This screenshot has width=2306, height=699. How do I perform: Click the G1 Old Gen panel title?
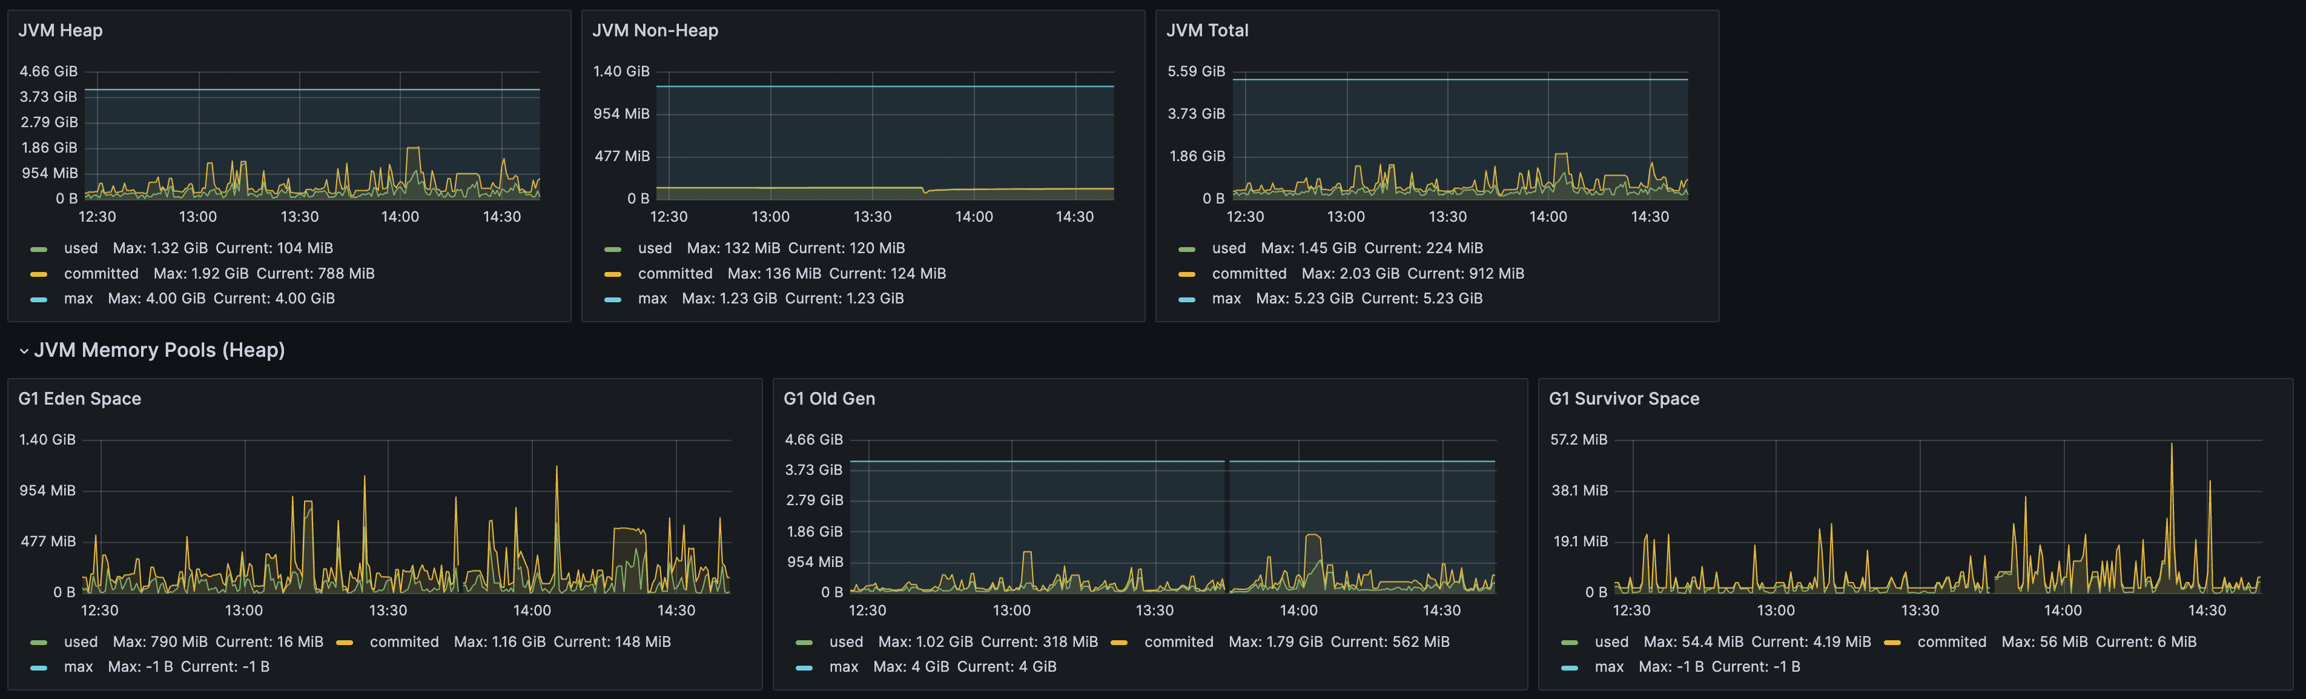tap(829, 399)
